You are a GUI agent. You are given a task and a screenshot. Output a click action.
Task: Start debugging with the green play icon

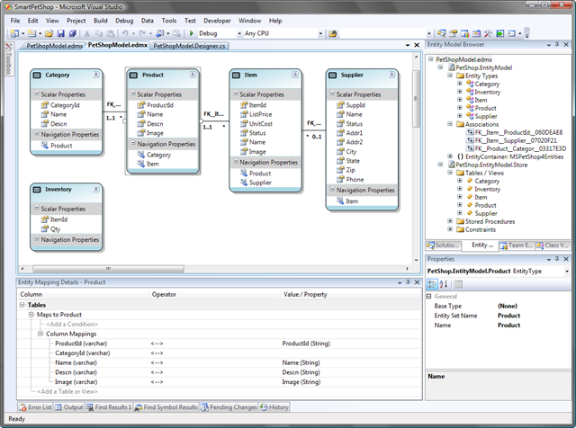coord(192,33)
